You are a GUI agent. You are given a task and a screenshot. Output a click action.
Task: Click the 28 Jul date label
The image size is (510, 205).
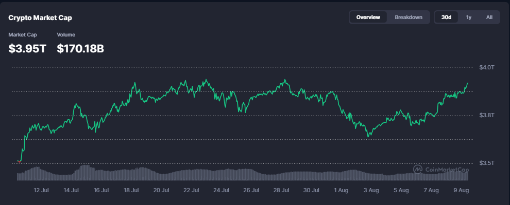click(281, 191)
